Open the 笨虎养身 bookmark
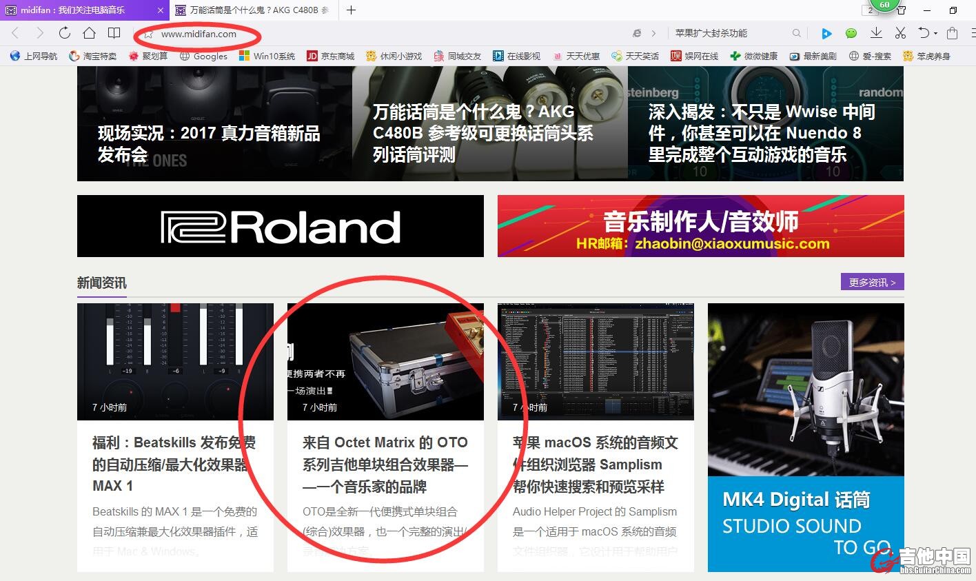Viewport: 976px width, 581px height. point(926,56)
